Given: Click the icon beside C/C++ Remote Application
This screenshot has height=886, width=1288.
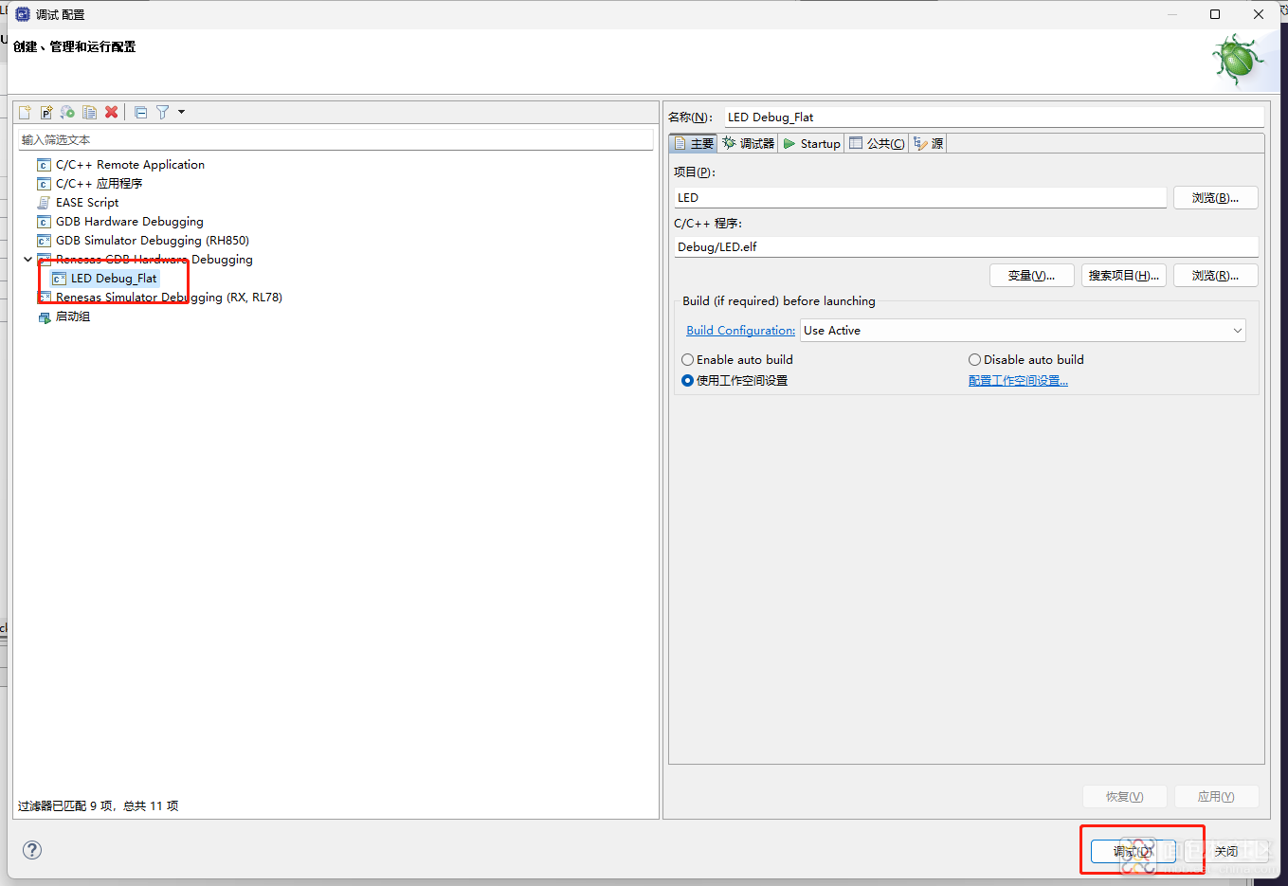Looking at the screenshot, I should [x=44, y=165].
